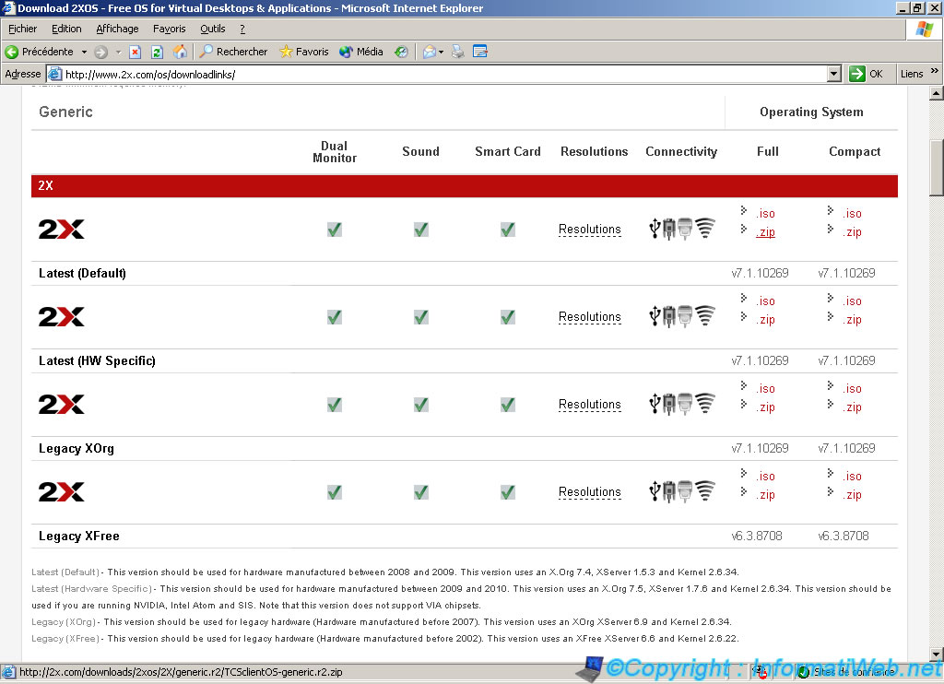Click the connectivity icons in Latest (HW Specific) row
This screenshot has height=684, width=944.
coord(682,317)
